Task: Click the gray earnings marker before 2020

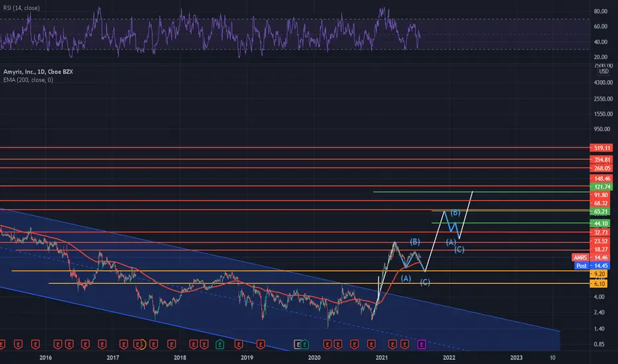Action: pyautogui.click(x=298, y=345)
